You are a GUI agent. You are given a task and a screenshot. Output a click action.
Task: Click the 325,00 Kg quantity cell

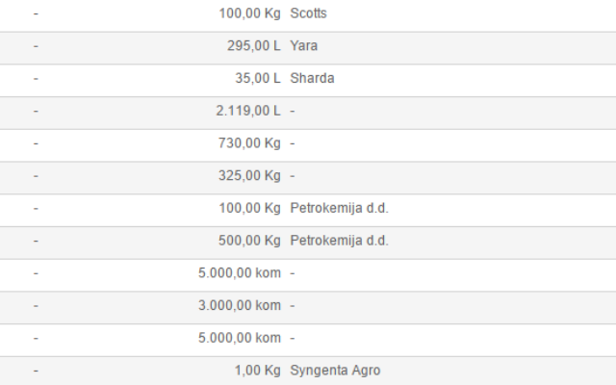click(249, 175)
